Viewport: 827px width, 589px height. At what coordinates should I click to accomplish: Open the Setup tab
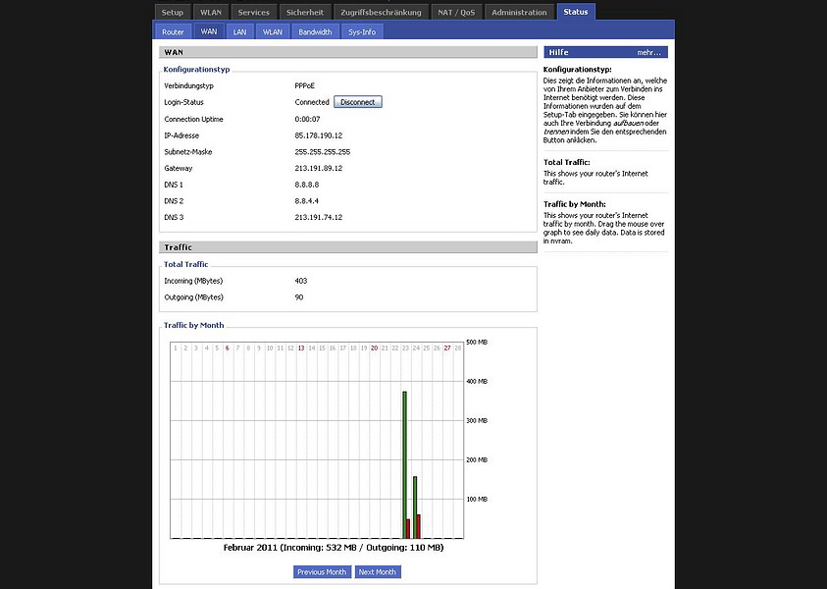pyautogui.click(x=173, y=13)
